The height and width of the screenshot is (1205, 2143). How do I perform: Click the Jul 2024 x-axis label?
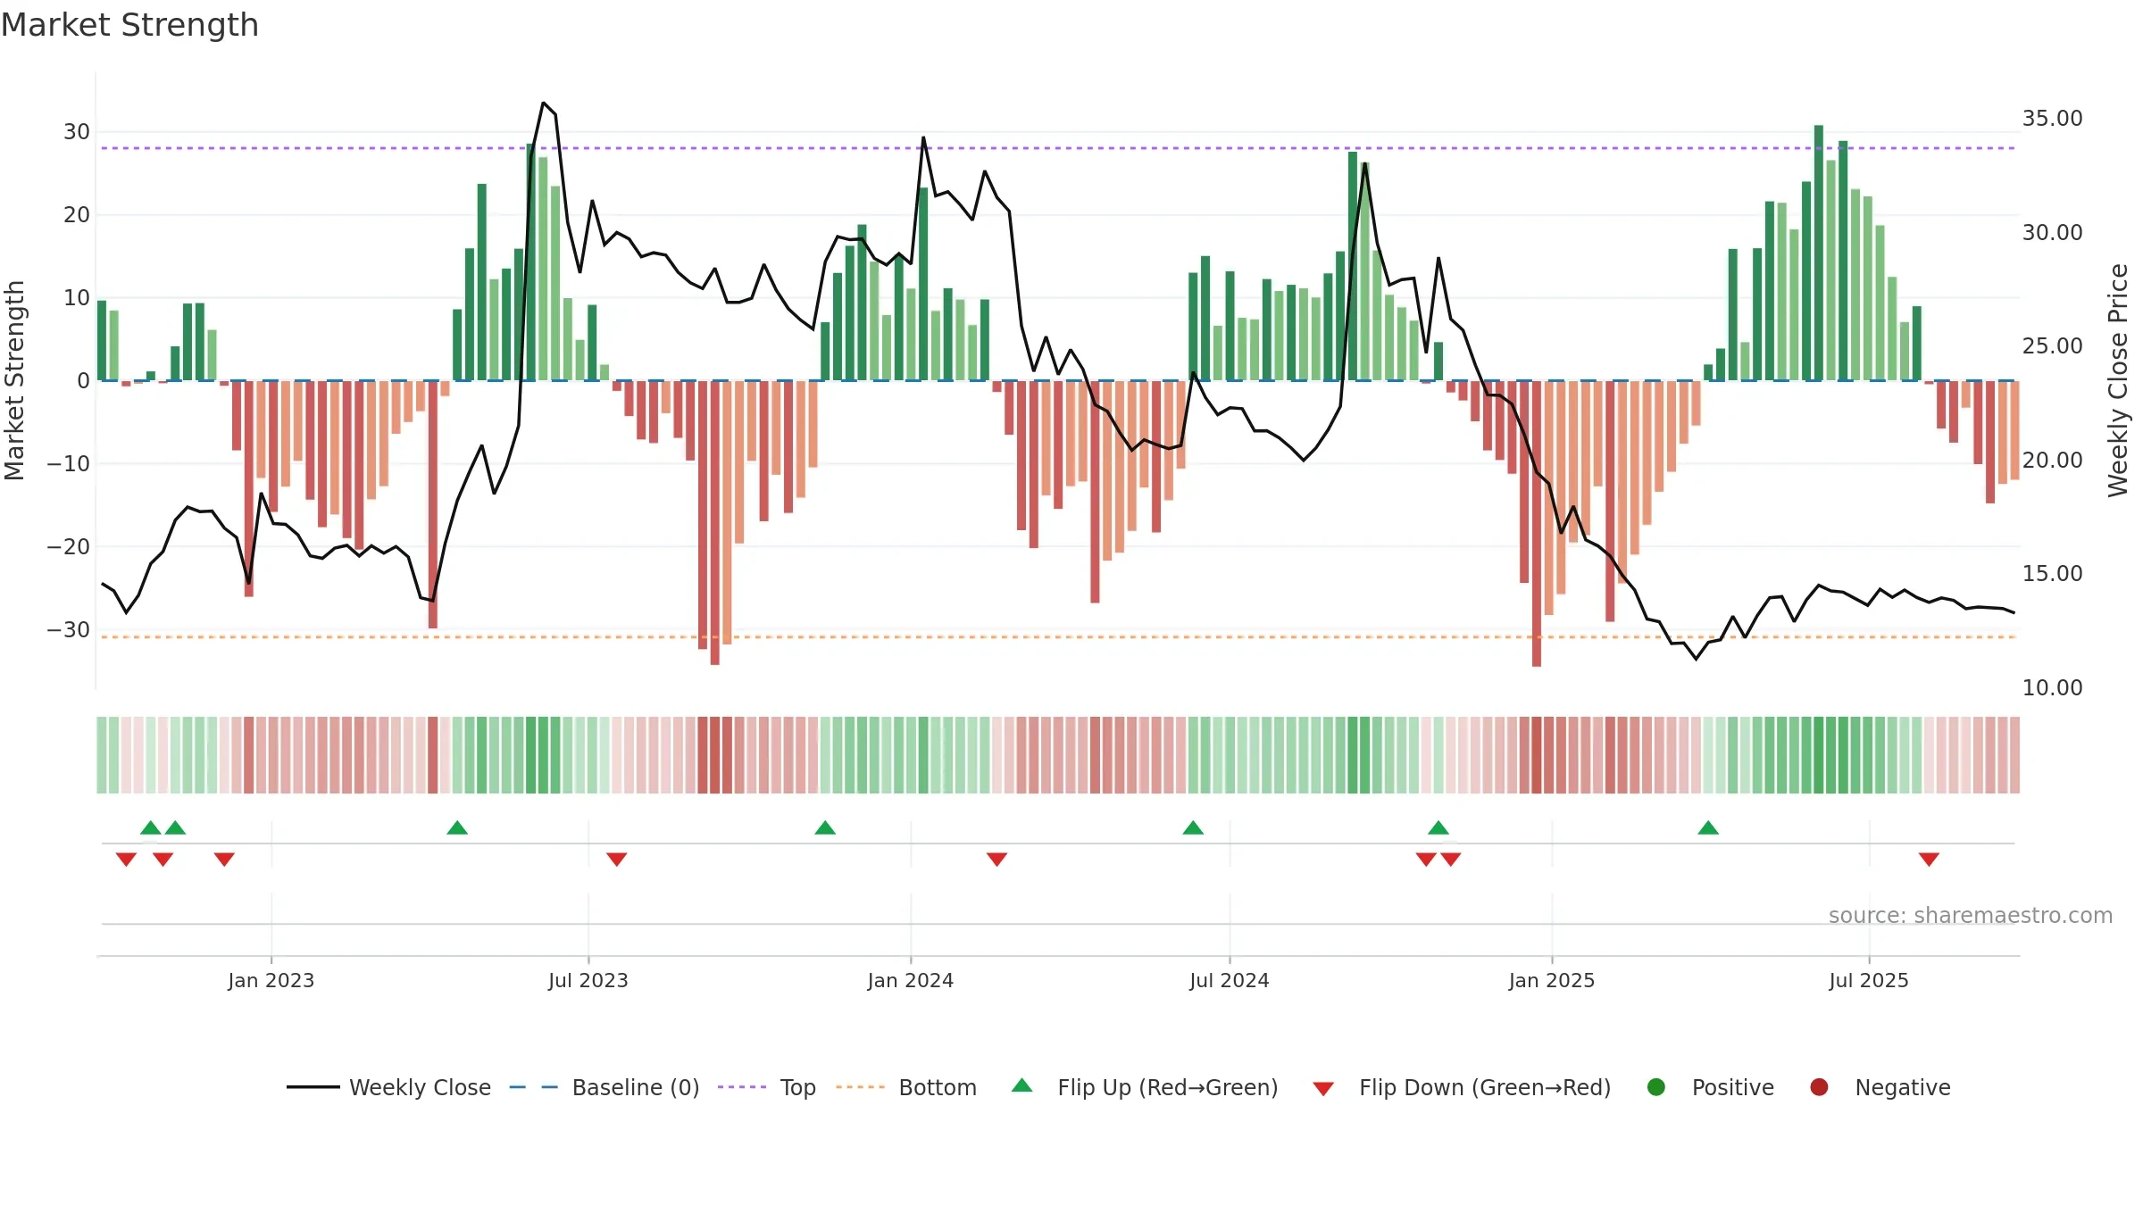click(1230, 980)
